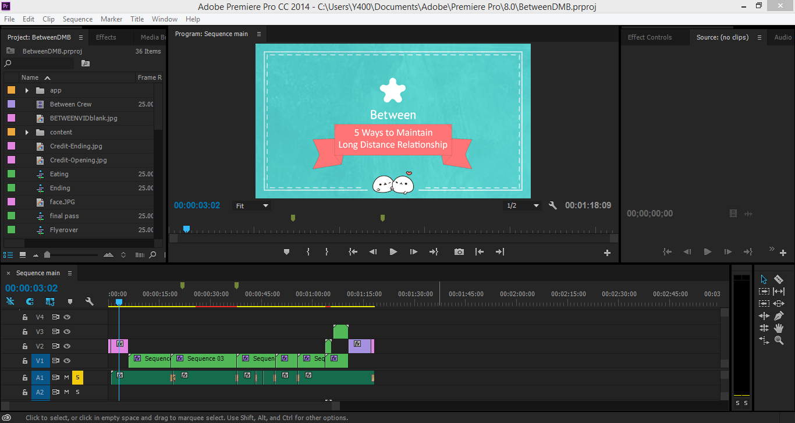Open the Sequence menu

[77, 19]
